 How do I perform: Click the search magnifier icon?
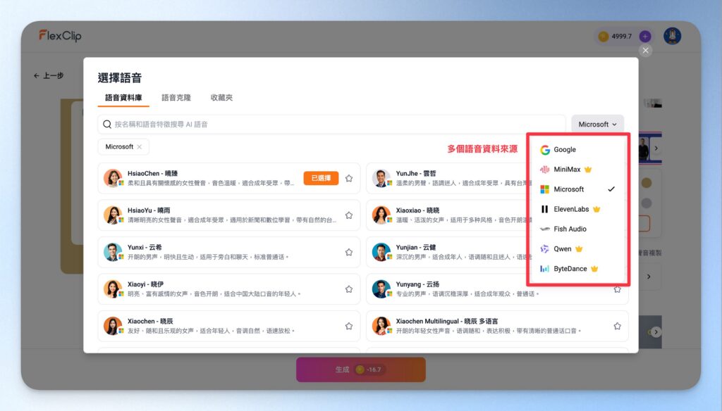[107, 124]
